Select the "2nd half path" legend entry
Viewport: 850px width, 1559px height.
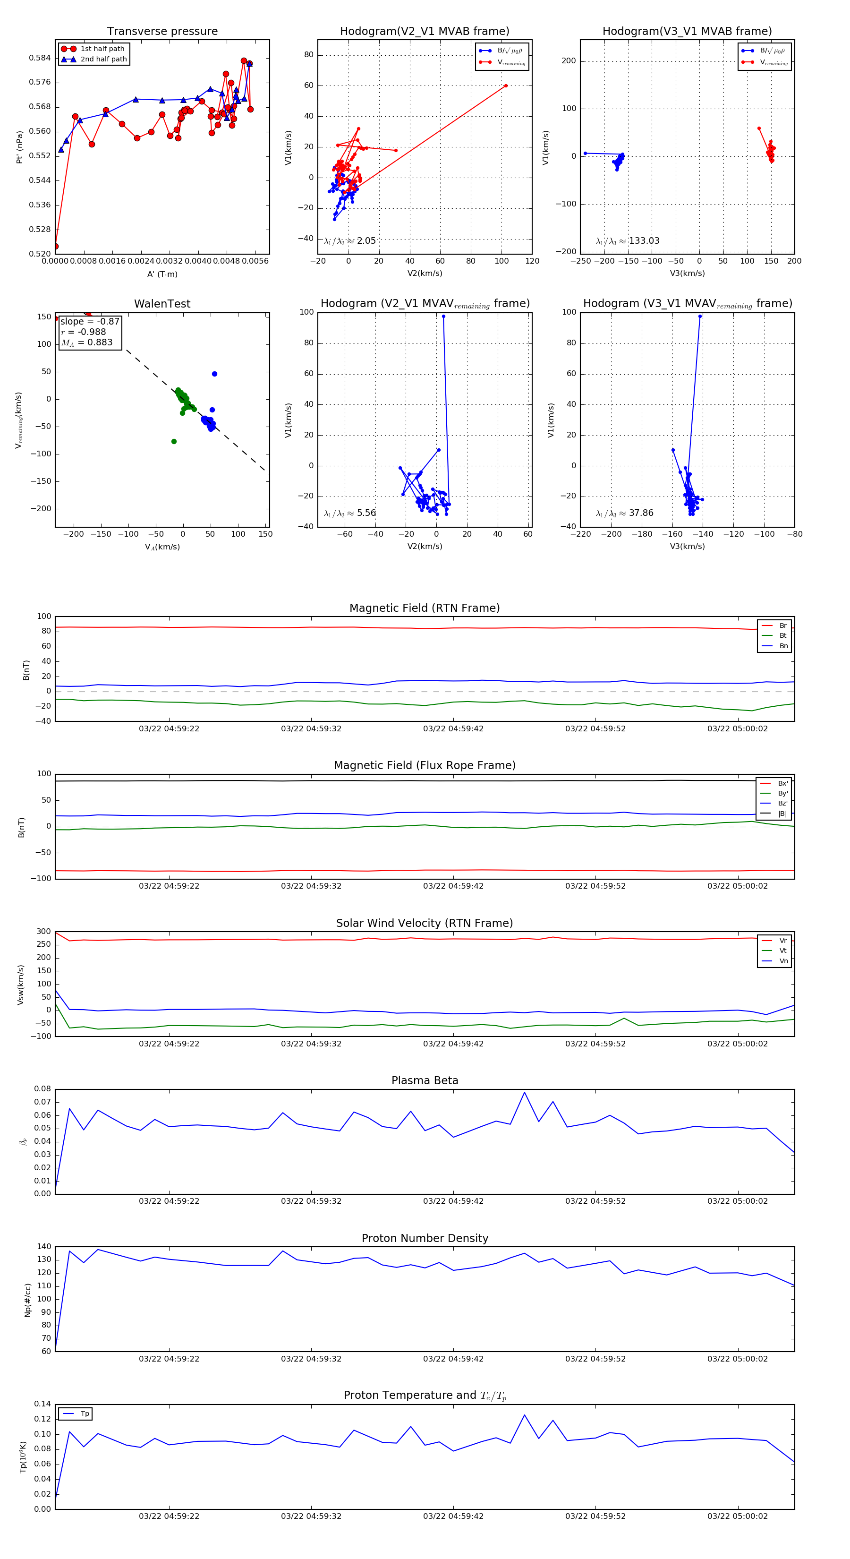coord(94,60)
